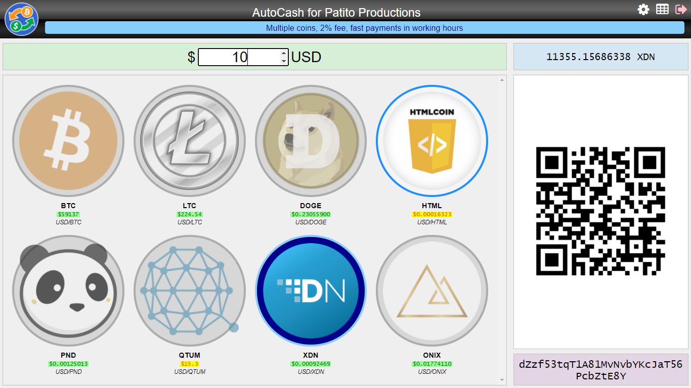Click the USD/PND pair label

coord(68,372)
